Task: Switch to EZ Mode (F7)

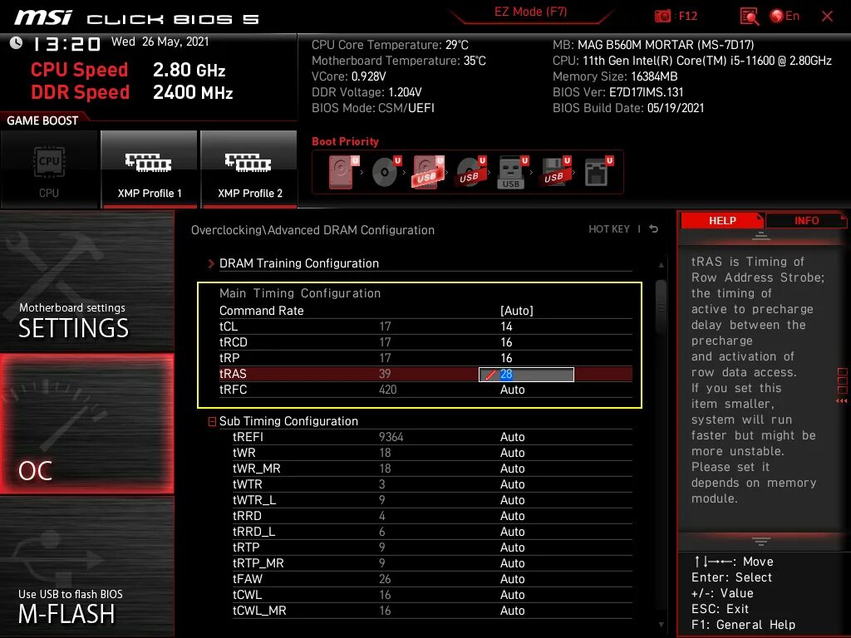Action: [x=530, y=12]
